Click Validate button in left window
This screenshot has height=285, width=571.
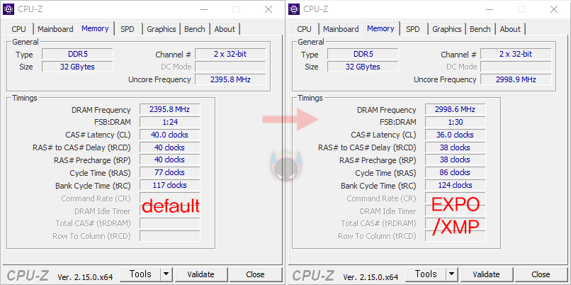pos(200,274)
